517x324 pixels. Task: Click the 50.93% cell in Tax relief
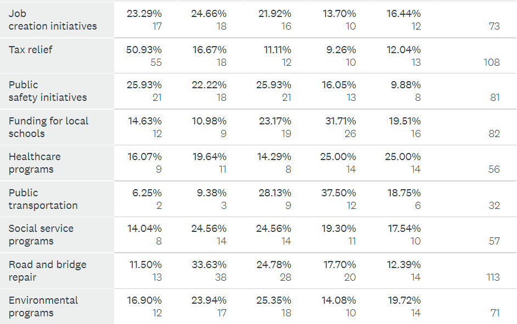tap(144, 50)
